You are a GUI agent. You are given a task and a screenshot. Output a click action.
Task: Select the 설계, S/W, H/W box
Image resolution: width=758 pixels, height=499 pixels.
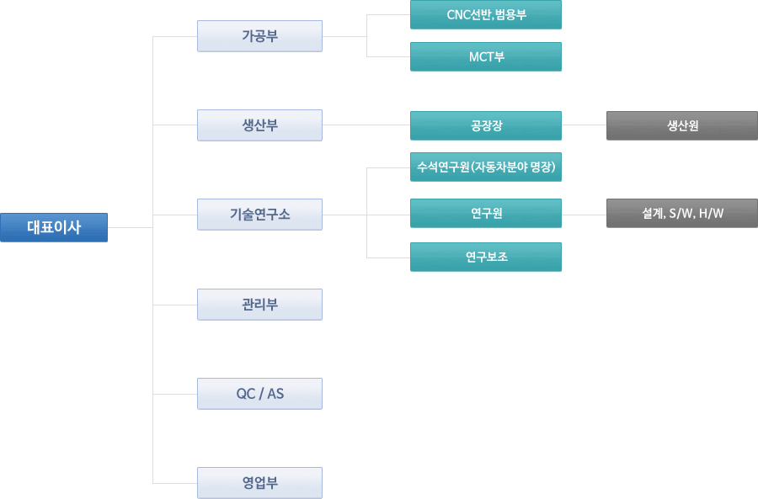[x=682, y=213]
